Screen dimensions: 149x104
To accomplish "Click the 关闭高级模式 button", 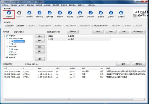I will [x=138, y=31].
